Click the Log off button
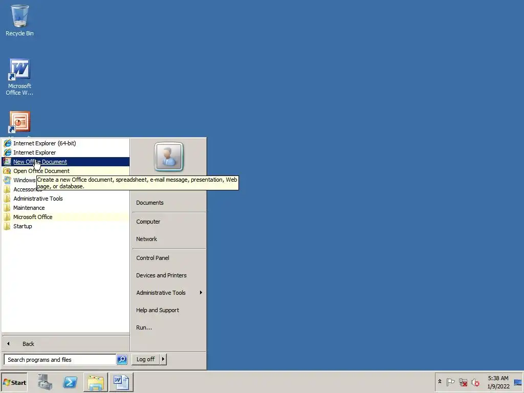Image resolution: width=524 pixels, height=393 pixels. [146, 359]
